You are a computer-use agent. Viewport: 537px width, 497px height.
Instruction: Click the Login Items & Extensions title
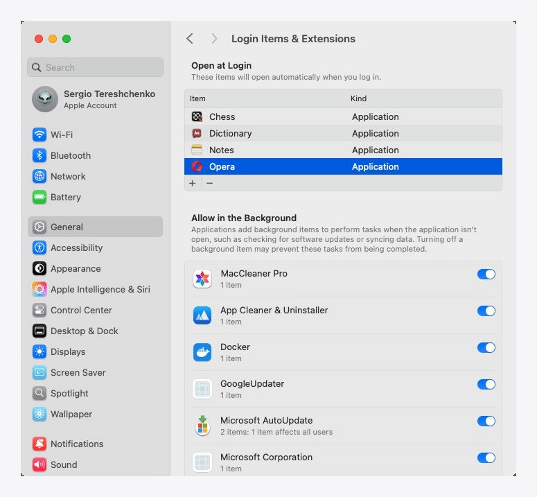(x=293, y=39)
